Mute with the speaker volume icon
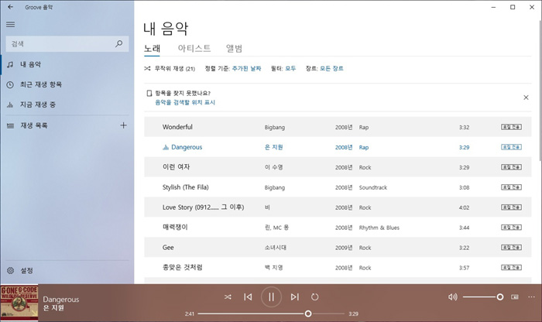Image resolution: width=542 pixels, height=322 pixels. pos(452,296)
